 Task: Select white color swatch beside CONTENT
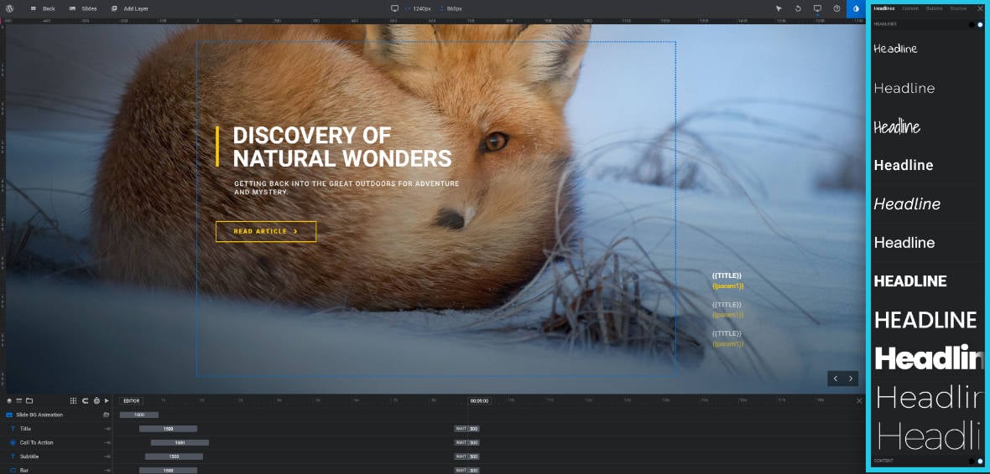tap(980, 461)
